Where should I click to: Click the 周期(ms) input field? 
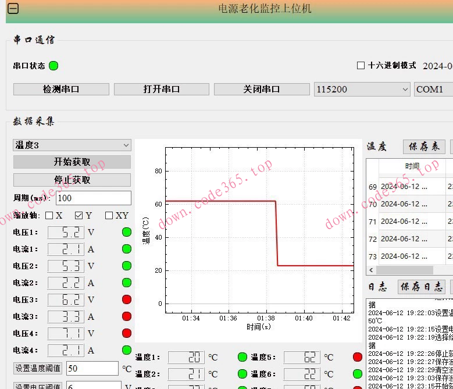pyautogui.click(x=93, y=198)
